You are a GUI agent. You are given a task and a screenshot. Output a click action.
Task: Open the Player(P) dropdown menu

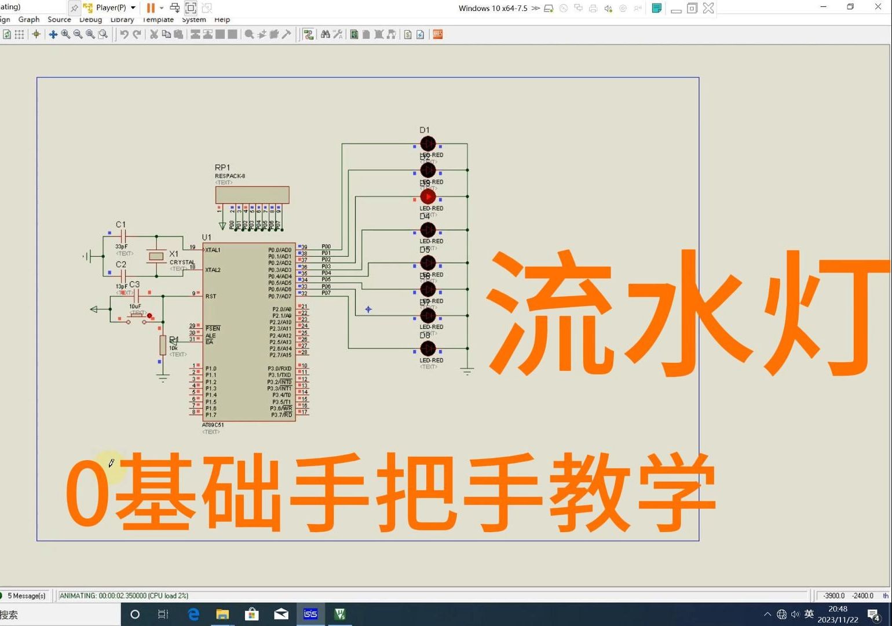click(x=133, y=8)
